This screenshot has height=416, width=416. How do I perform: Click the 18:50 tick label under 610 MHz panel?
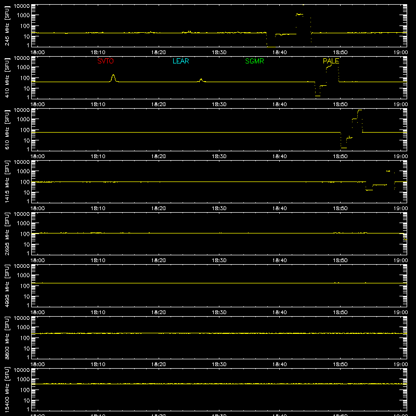coord(340,157)
